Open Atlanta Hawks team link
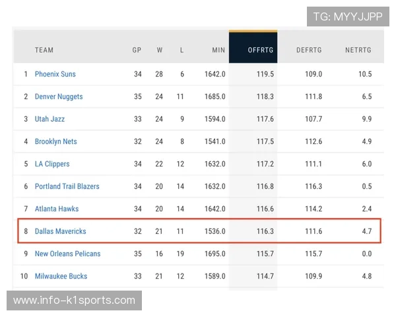Viewport: 396px width, 317px height. pos(57,209)
